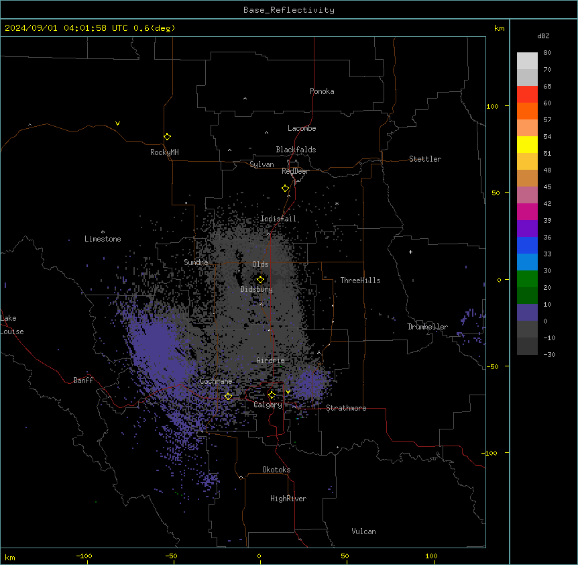The width and height of the screenshot is (578, 565).
Task: Pick the red 60-65 dBZ legend swatch
Action: (527, 95)
